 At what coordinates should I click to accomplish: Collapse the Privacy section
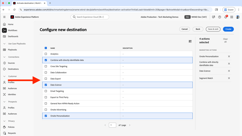(x=5, y=121)
